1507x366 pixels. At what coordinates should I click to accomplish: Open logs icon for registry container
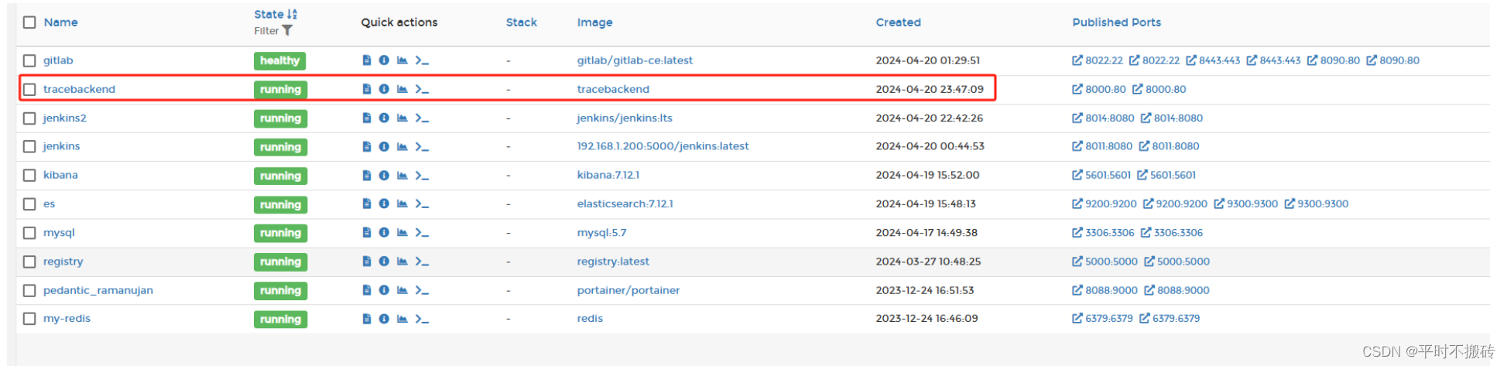(367, 261)
